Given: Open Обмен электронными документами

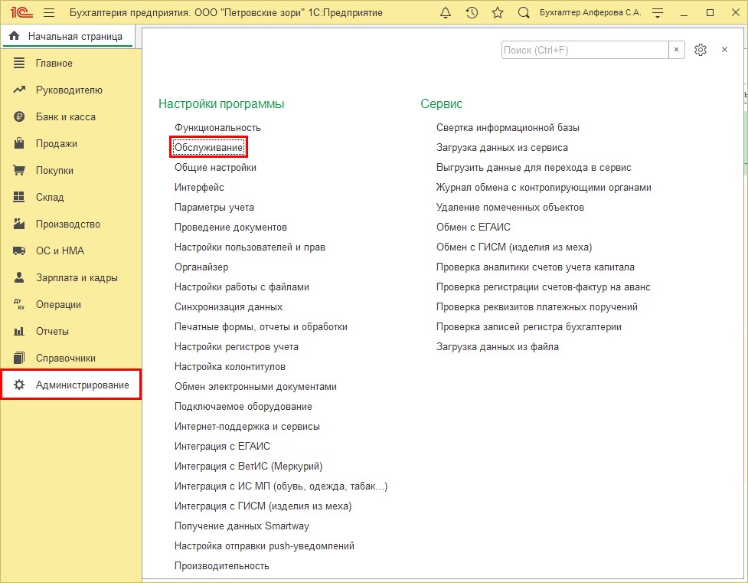Looking at the screenshot, I should click(255, 387).
